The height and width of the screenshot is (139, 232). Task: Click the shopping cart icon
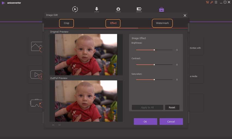pos(207,2)
